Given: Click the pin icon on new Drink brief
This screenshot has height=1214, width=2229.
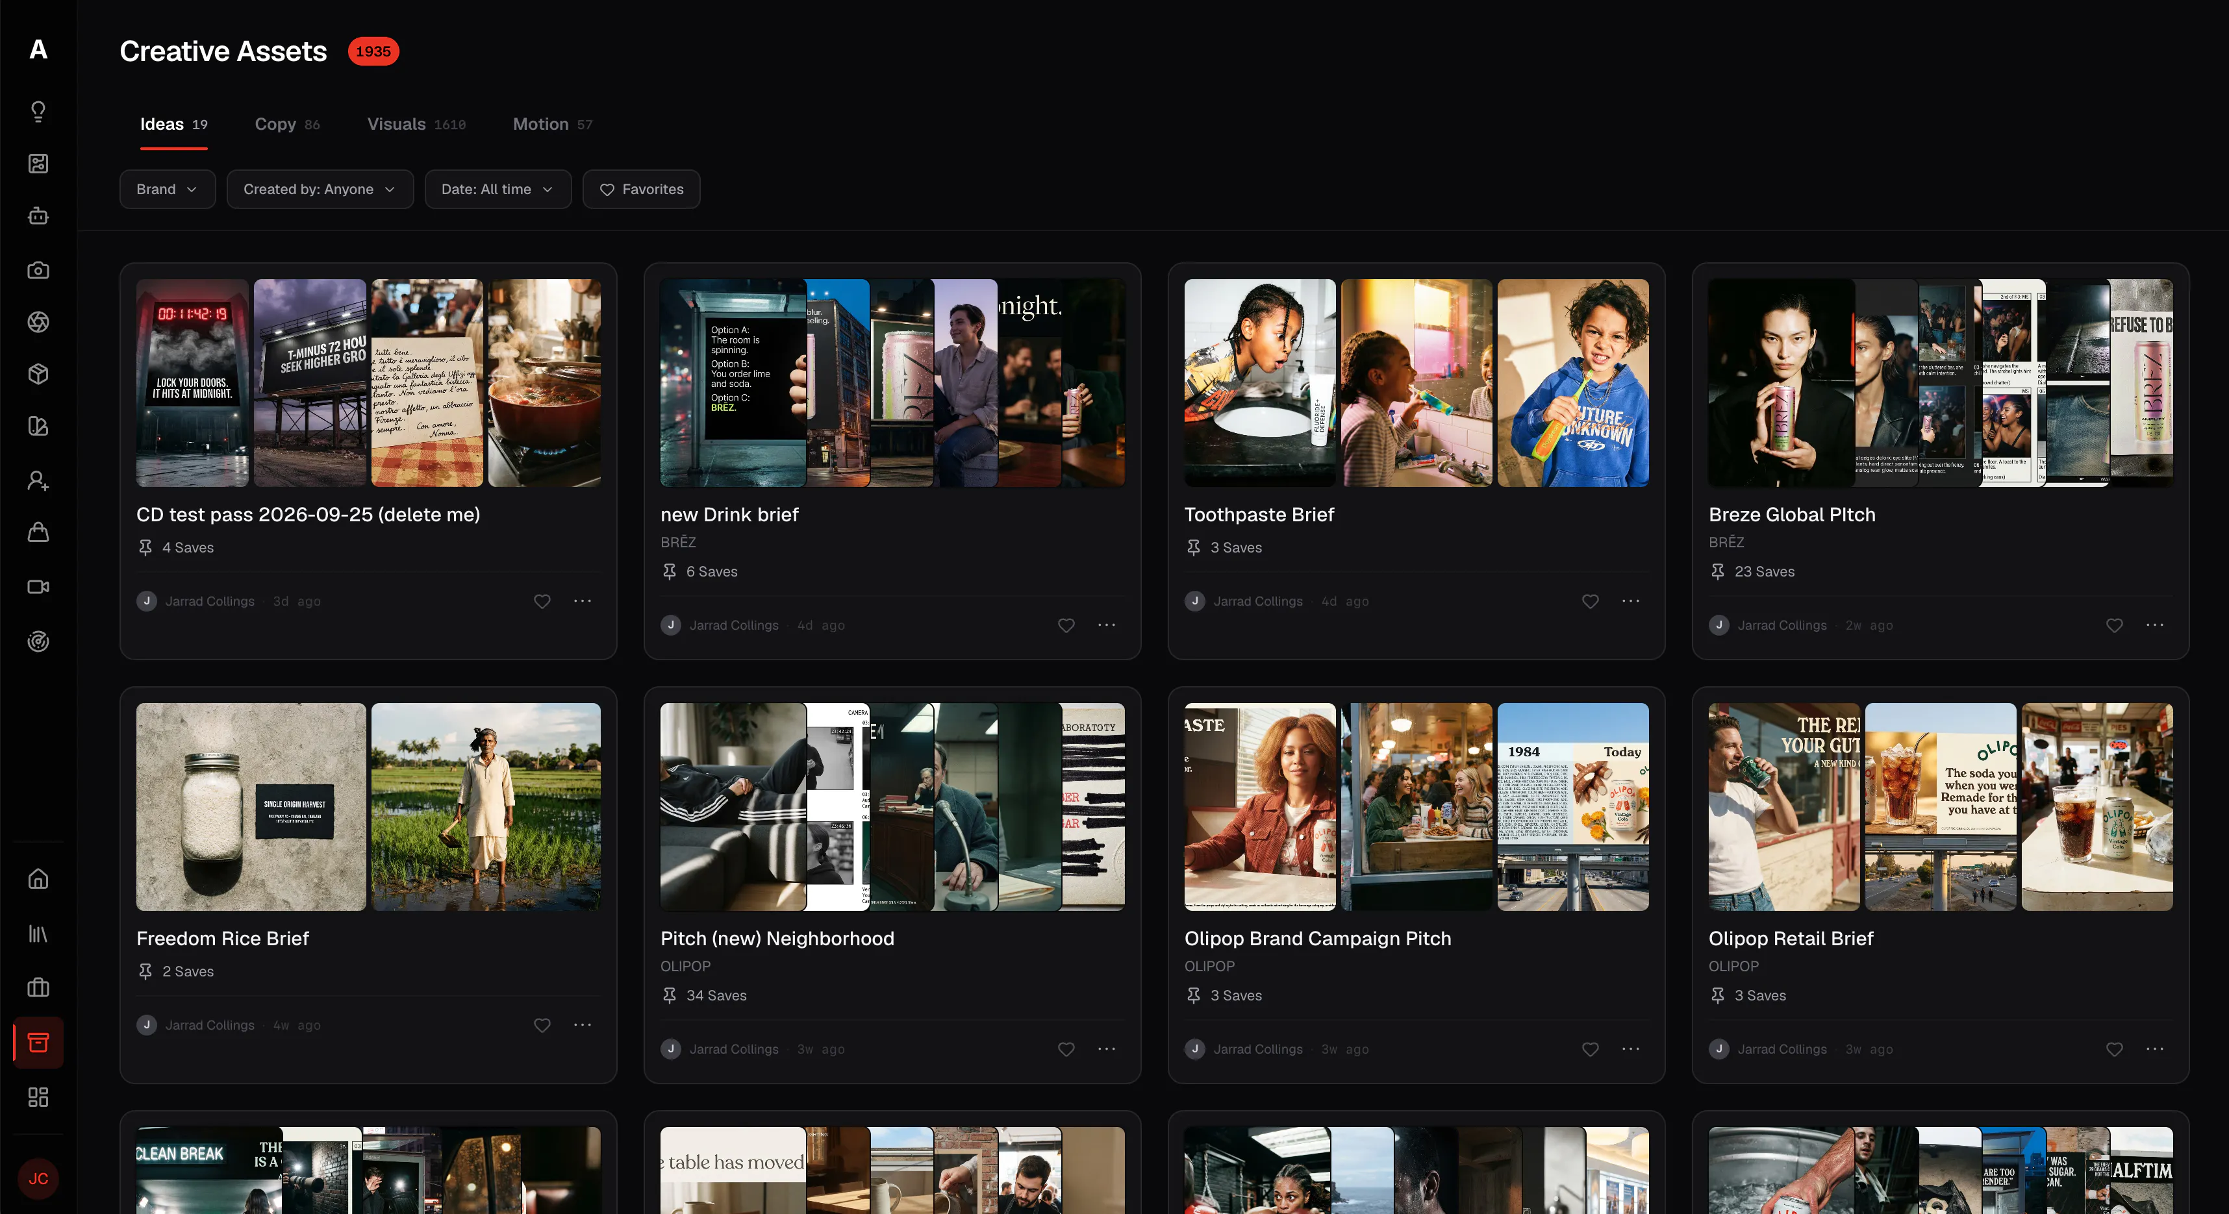Looking at the screenshot, I should (669, 571).
